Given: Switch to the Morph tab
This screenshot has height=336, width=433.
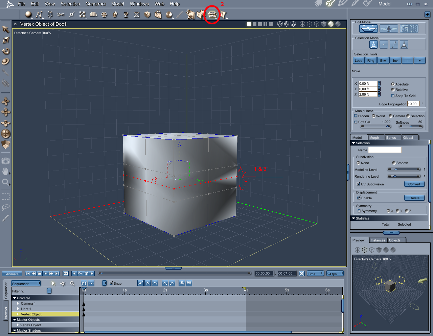Looking at the screenshot, I should tap(374, 137).
